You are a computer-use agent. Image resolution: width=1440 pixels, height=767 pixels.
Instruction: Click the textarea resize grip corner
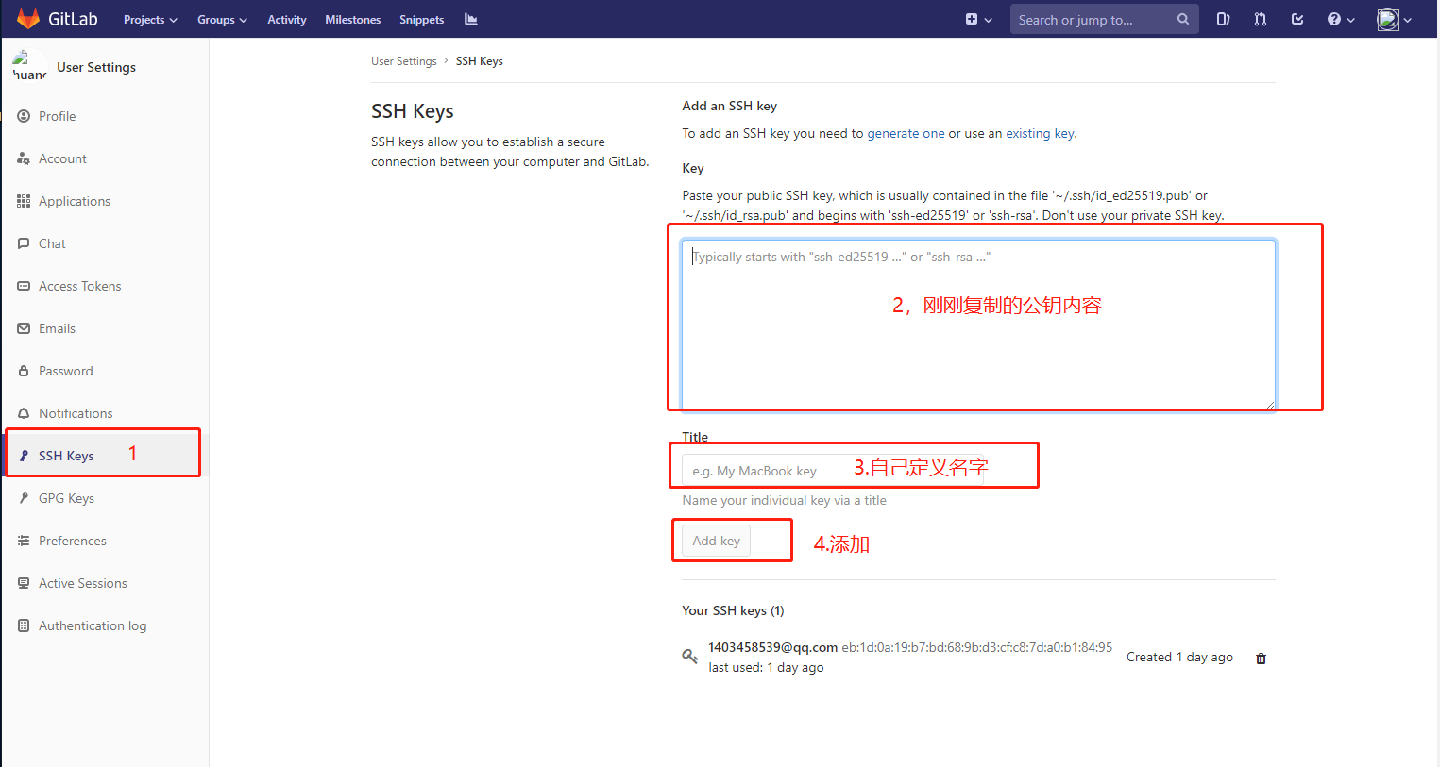(x=1270, y=405)
